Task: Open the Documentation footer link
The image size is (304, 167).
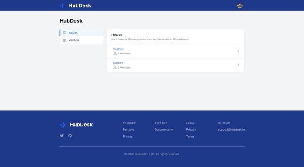Action: pos(164,130)
